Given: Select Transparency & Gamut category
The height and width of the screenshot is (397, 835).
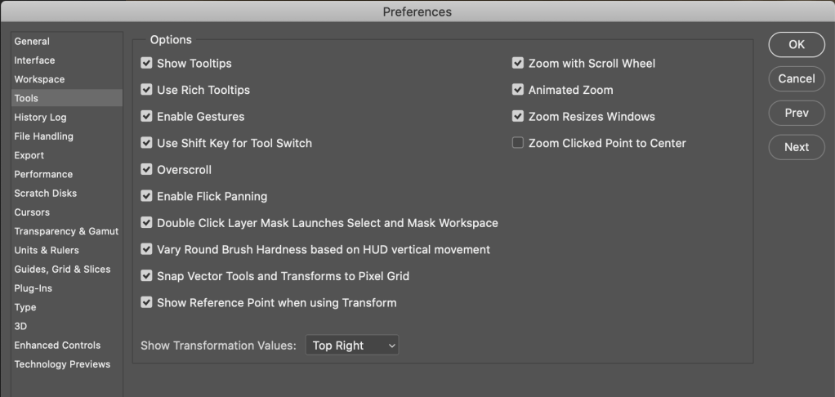Looking at the screenshot, I should [66, 231].
